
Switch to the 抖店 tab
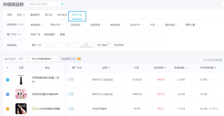(x=19, y=15)
